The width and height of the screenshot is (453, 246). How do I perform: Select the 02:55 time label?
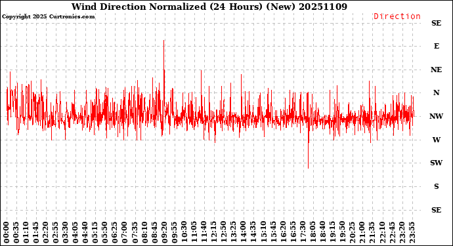point(56,232)
